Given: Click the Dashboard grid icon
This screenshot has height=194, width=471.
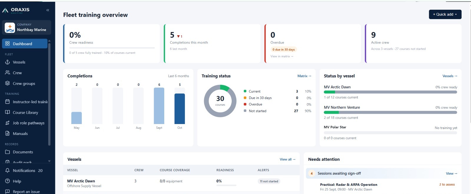Looking at the screenshot, I should [x=8, y=44].
